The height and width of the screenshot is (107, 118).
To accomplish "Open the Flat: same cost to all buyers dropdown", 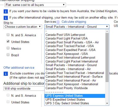I will pyautogui.click(x=35, y=5).
